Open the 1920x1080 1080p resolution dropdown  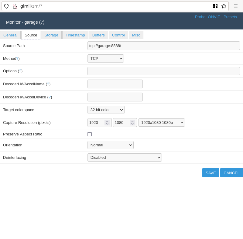(162, 122)
